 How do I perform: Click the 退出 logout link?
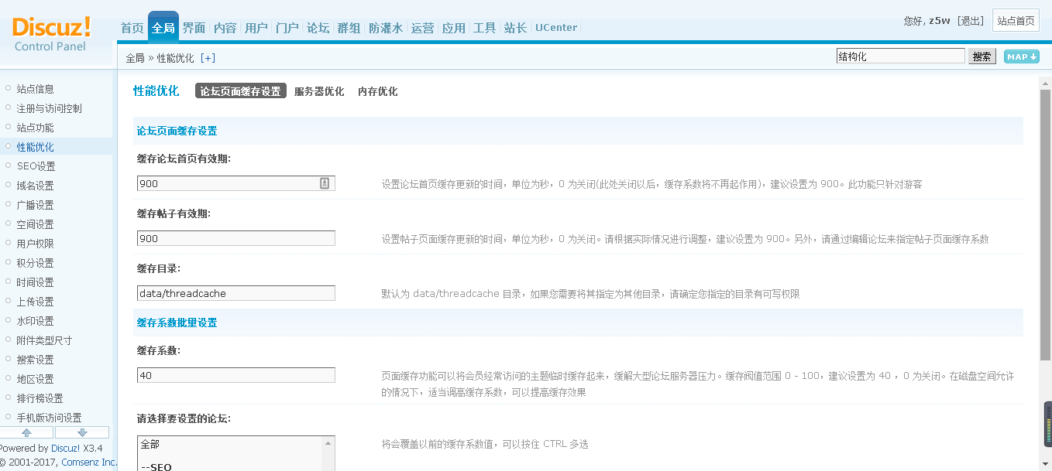[x=971, y=21]
